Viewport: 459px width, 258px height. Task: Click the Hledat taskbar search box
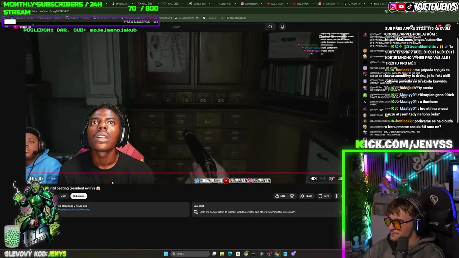point(189,254)
